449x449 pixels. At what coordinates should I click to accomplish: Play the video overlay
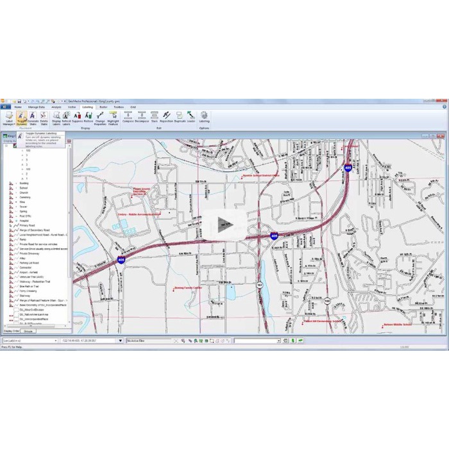click(224, 224)
